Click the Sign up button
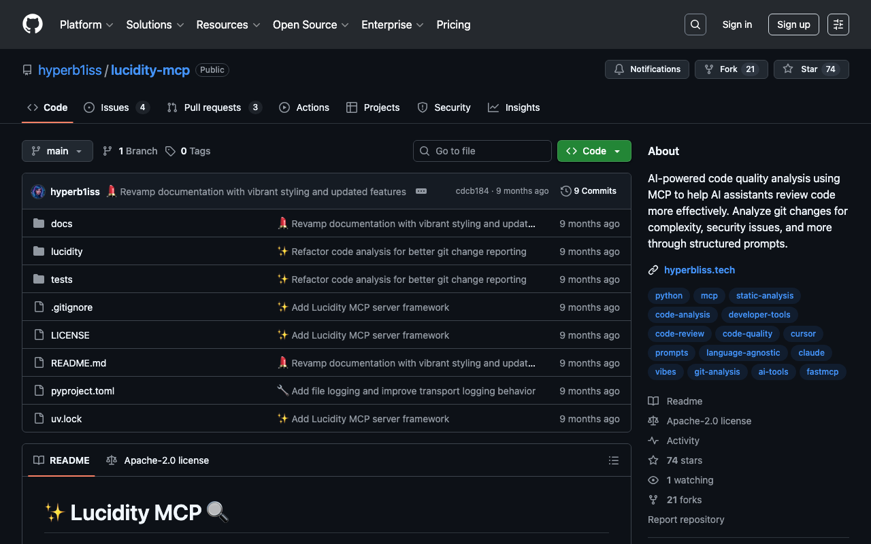This screenshot has width=871, height=544. pyautogui.click(x=793, y=24)
